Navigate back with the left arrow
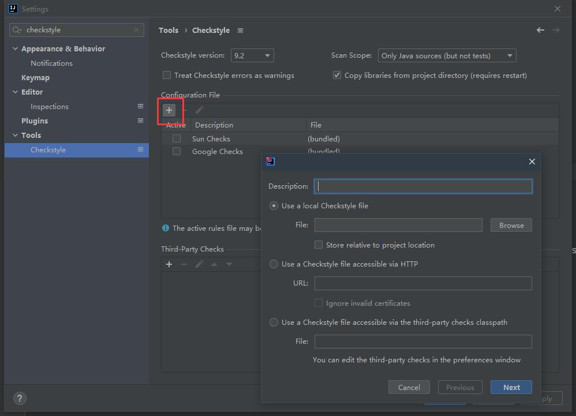Image resolution: width=576 pixels, height=416 pixels. [x=540, y=30]
